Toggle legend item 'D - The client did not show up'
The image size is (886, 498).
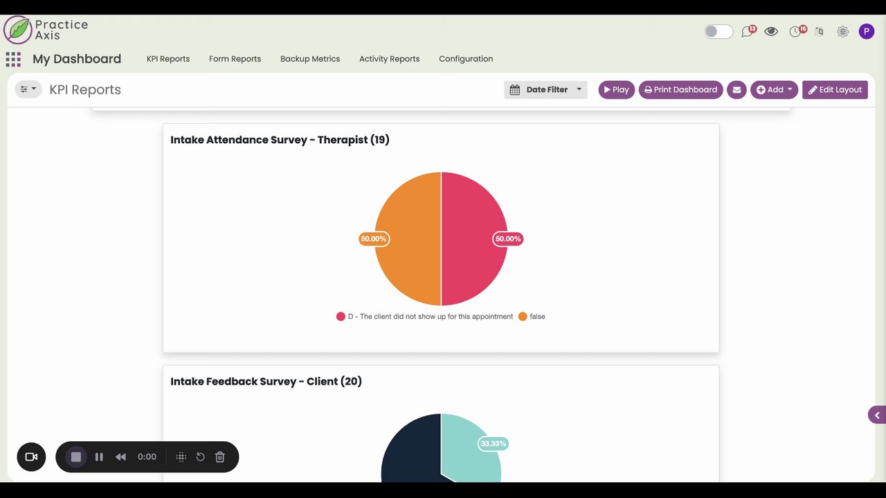(424, 316)
